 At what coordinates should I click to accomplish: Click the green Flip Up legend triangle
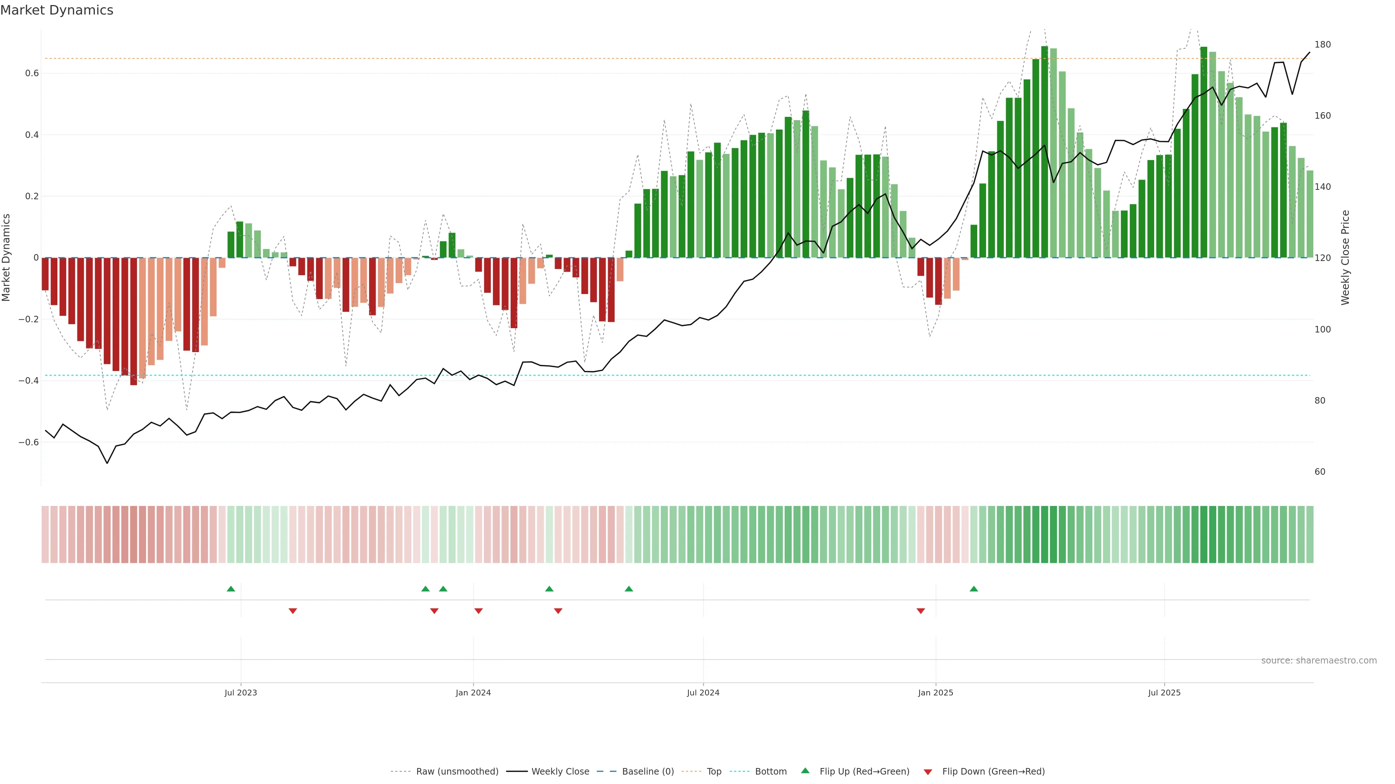[805, 771]
